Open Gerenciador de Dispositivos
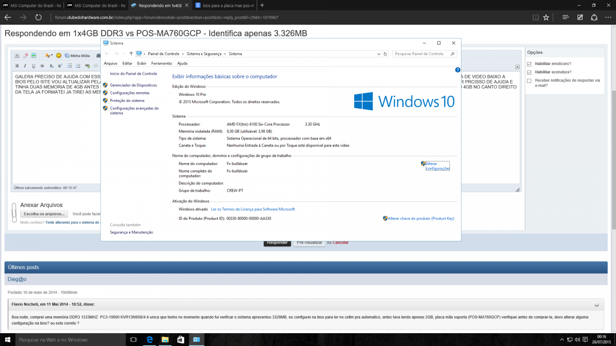The image size is (616, 346). (x=133, y=85)
